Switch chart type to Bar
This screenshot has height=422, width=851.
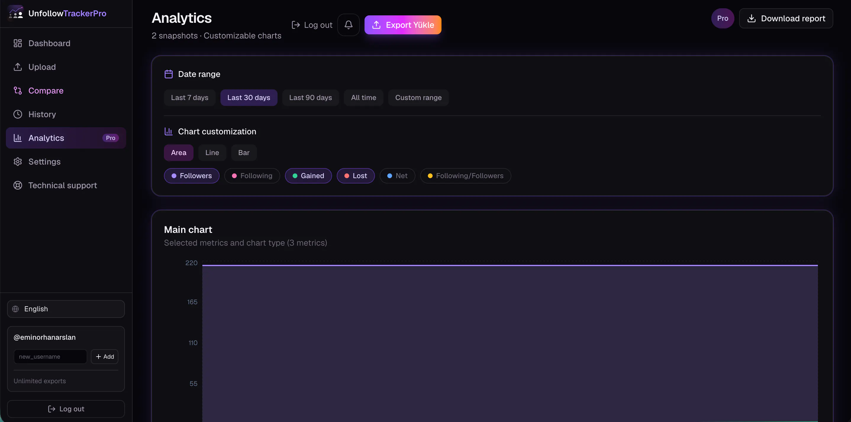[x=244, y=153]
